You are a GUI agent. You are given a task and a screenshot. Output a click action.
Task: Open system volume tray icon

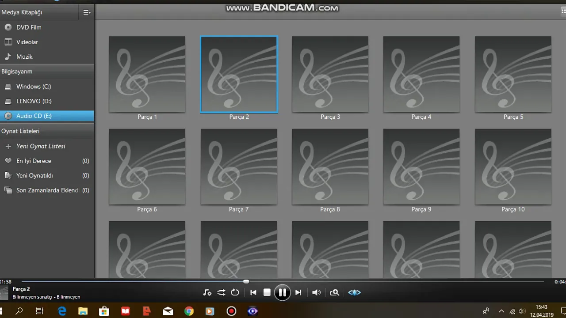coord(522,311)
